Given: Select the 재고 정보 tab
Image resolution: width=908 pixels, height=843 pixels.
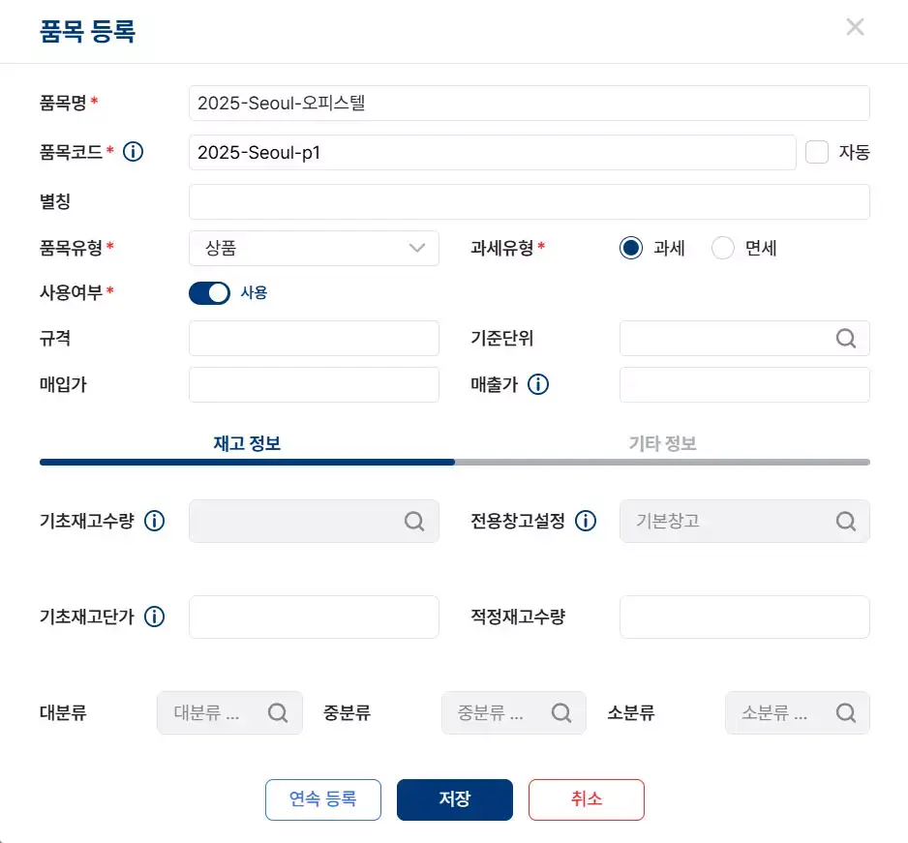Looking at the screenshot, I should coord(246,442).
